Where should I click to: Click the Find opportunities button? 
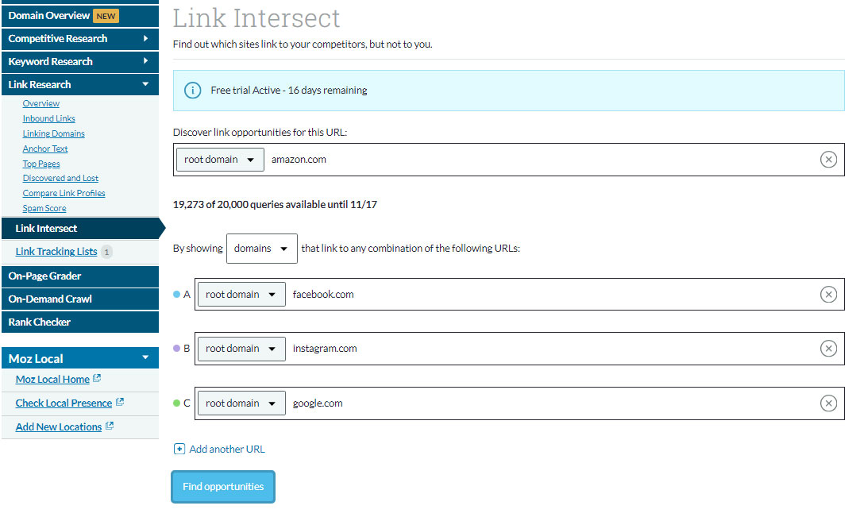(223, 487)
